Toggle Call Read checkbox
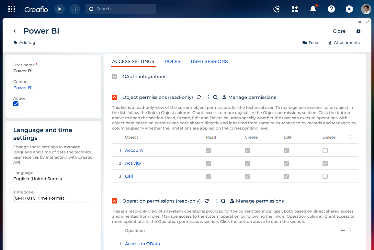 209,176
